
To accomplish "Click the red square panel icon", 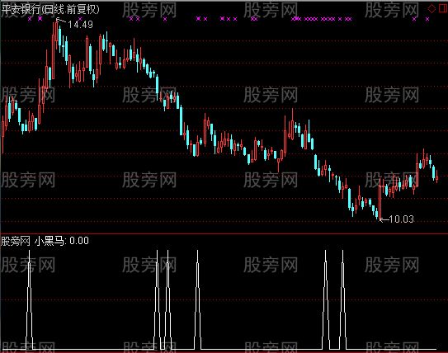I will [x=443, y=8].
